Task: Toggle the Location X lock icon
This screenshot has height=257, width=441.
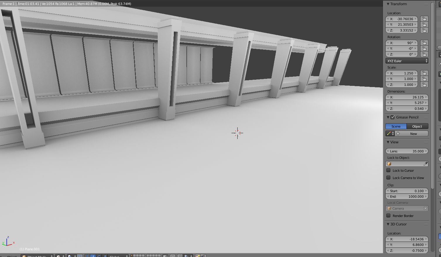Action: point(424,19)
